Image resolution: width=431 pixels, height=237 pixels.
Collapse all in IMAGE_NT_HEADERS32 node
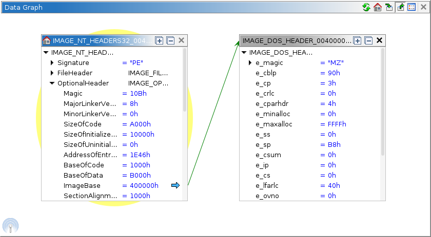tap(170, 40)
